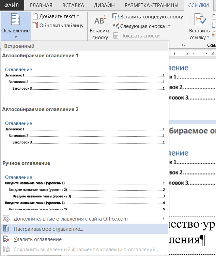
Task: Click the Показать сноски icon
Action: pos(116,35)
